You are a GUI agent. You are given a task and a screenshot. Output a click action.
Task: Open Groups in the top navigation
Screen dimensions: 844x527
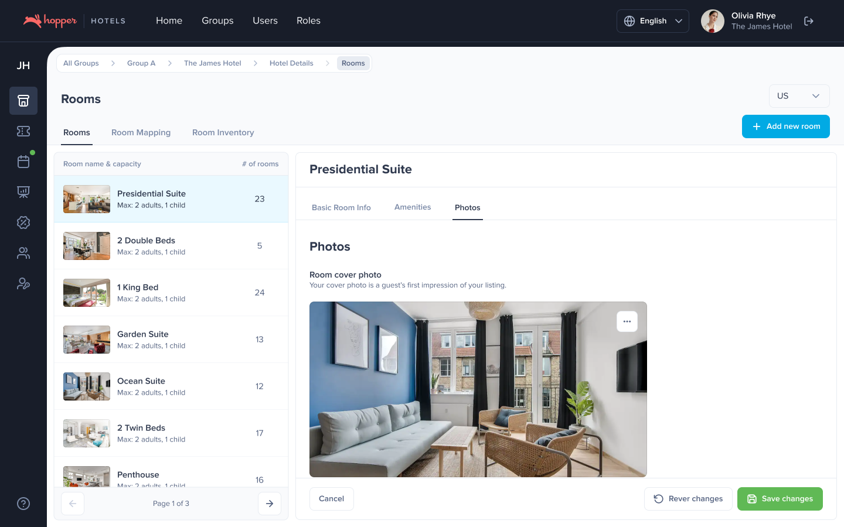[217, 21]
